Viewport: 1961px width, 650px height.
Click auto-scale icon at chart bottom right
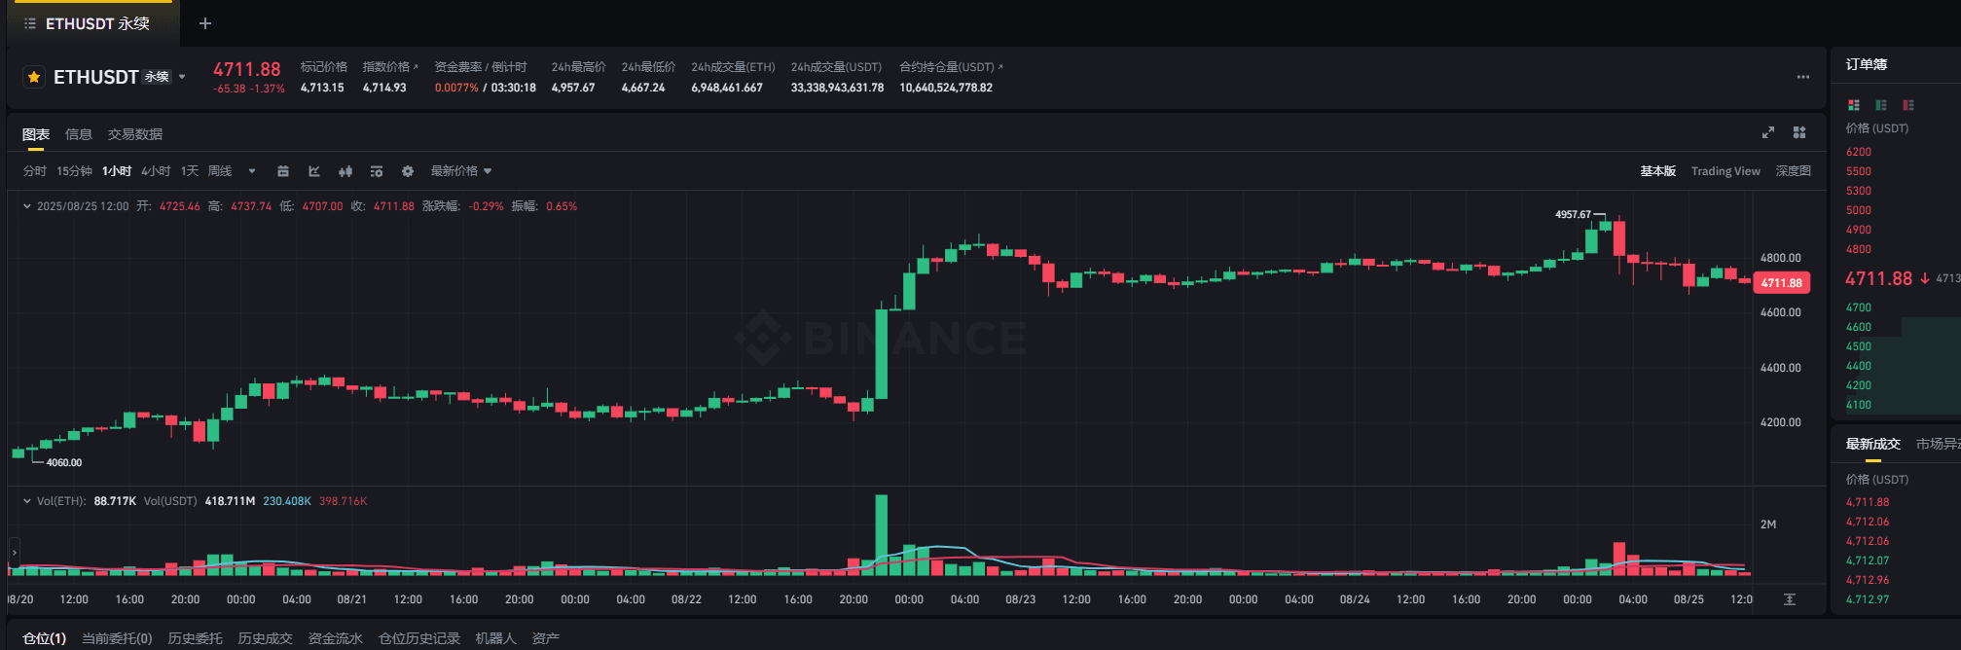point(1790,599)
